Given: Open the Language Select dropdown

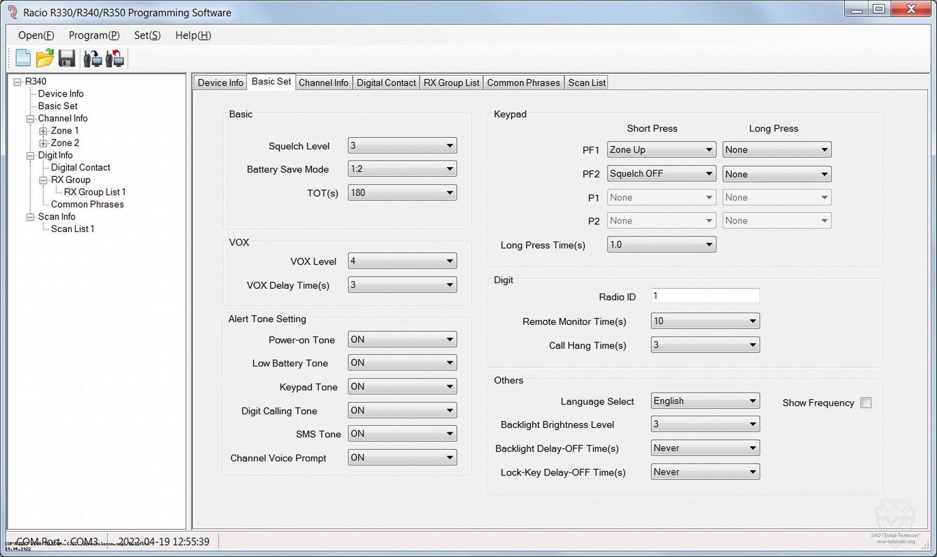Looking at the screenshot, I should pos(752,401).
